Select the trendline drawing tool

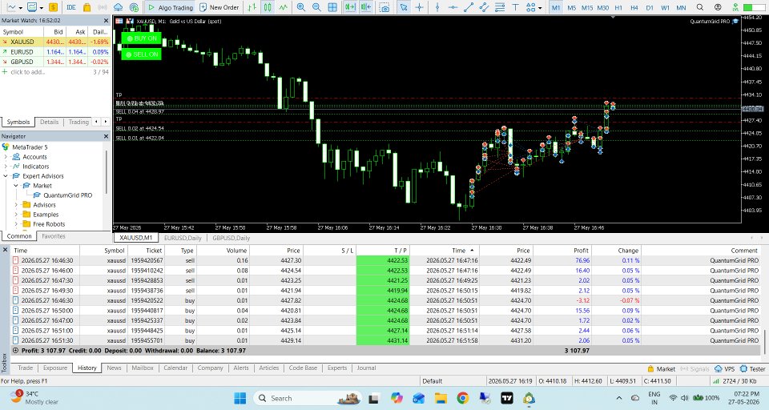tap(469, 7)
